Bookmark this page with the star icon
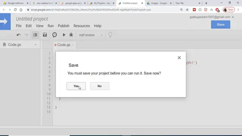Screen dimensions: 242x136 tap(187, 10)
